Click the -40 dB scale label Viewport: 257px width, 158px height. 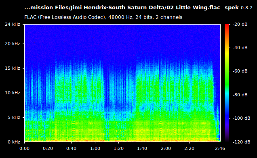click(240, 48)
